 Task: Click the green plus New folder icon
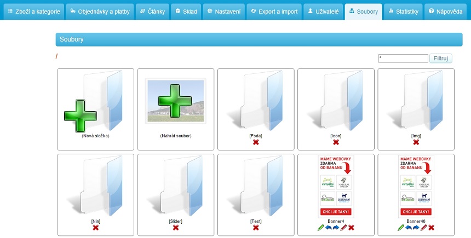[x=80, y=115]
